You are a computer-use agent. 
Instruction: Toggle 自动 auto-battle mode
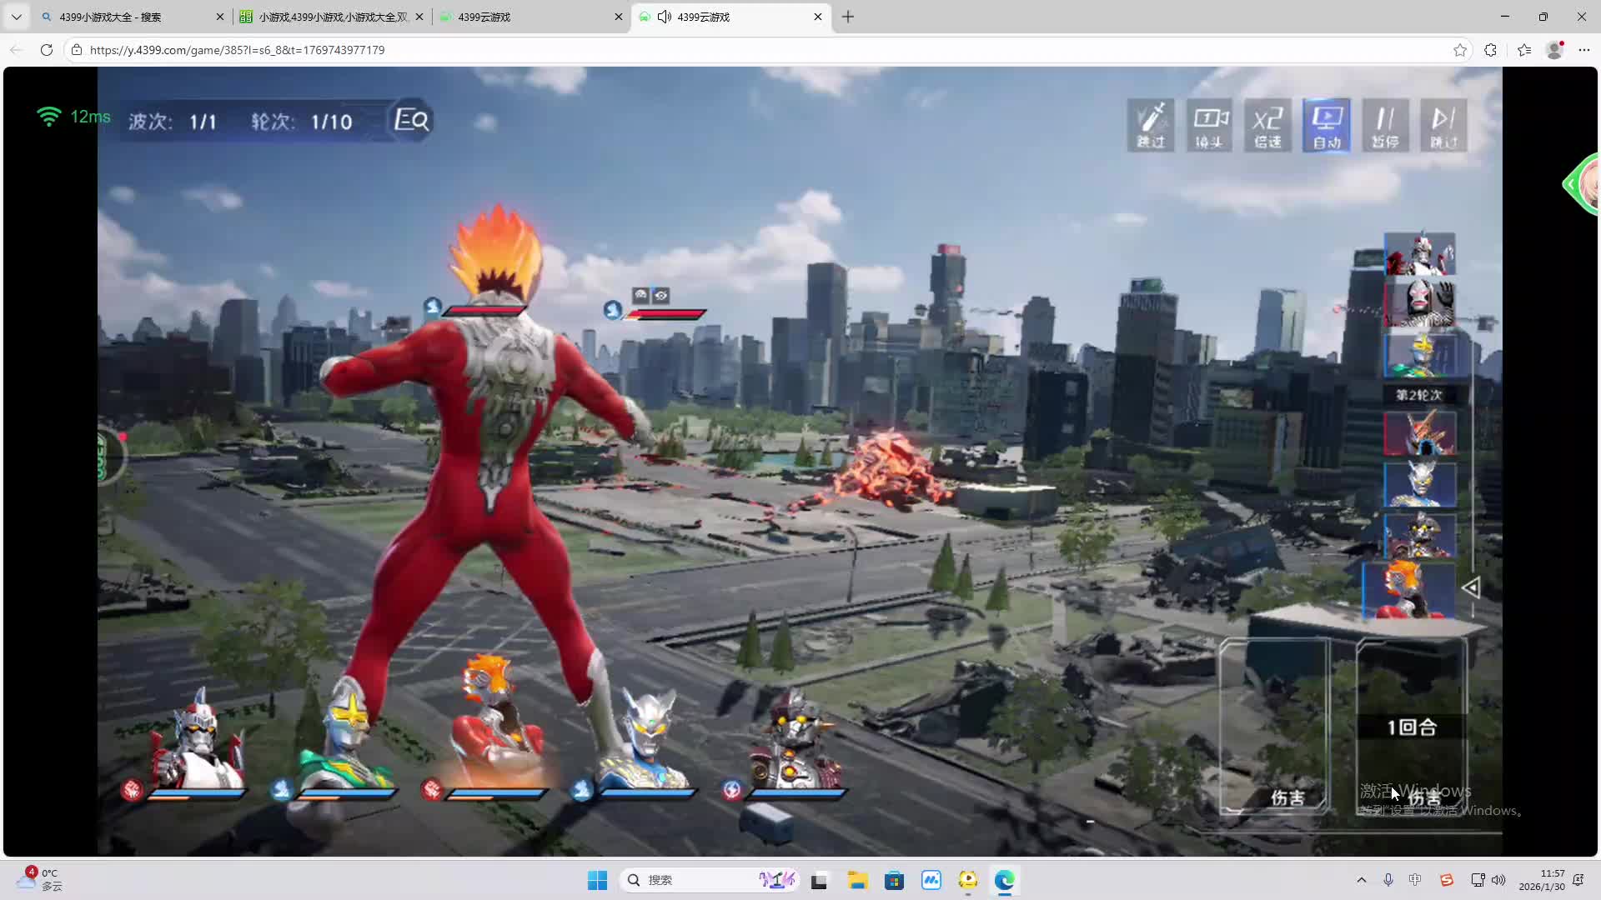[x=1326, y=125]
